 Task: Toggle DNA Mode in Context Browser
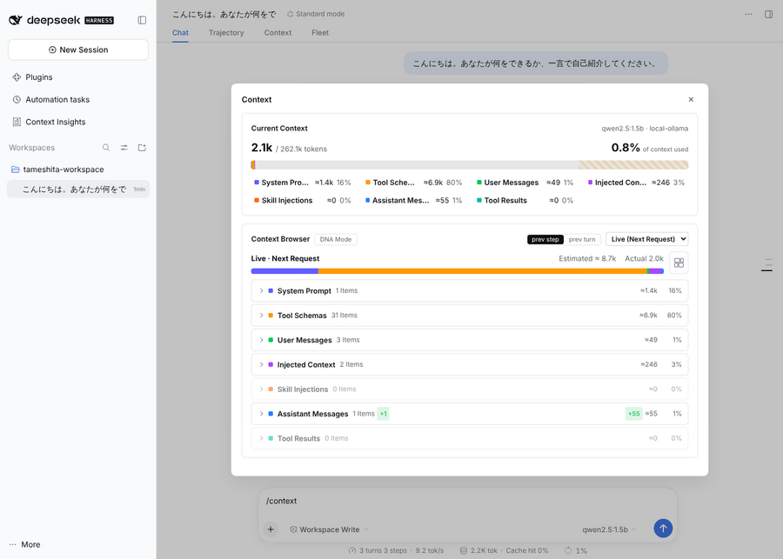[x=336, y=239]
